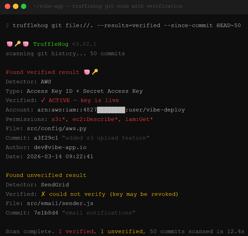Click the green maximize window button

[x=24, y=6]
